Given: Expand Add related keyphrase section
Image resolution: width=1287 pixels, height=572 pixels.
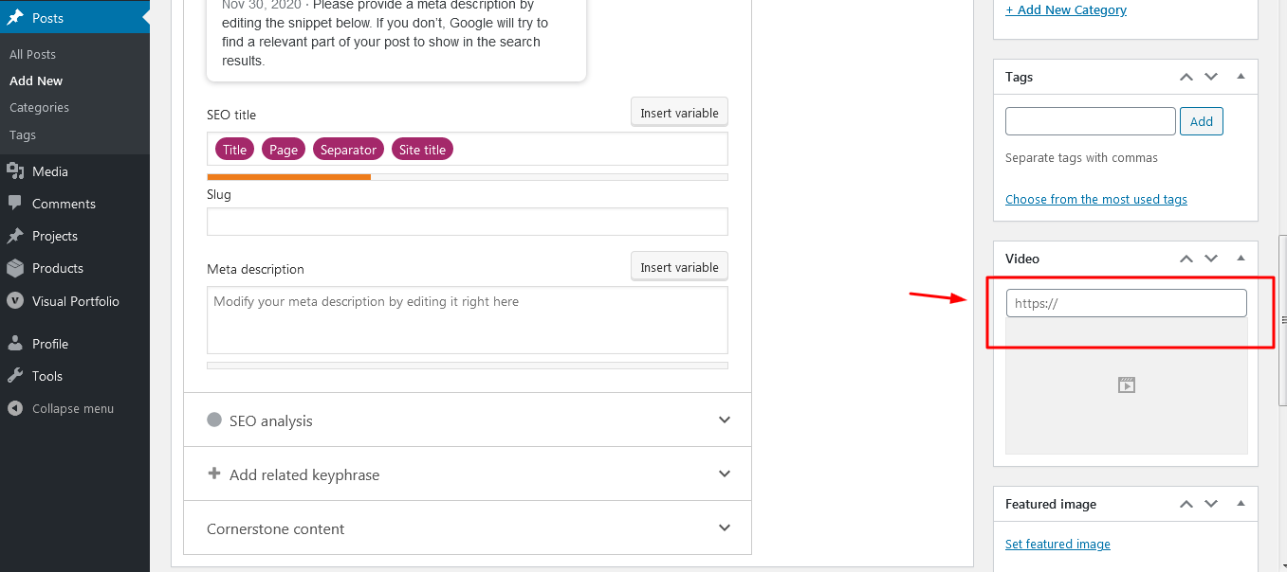Looking at the screenshot, I should 725,474.
